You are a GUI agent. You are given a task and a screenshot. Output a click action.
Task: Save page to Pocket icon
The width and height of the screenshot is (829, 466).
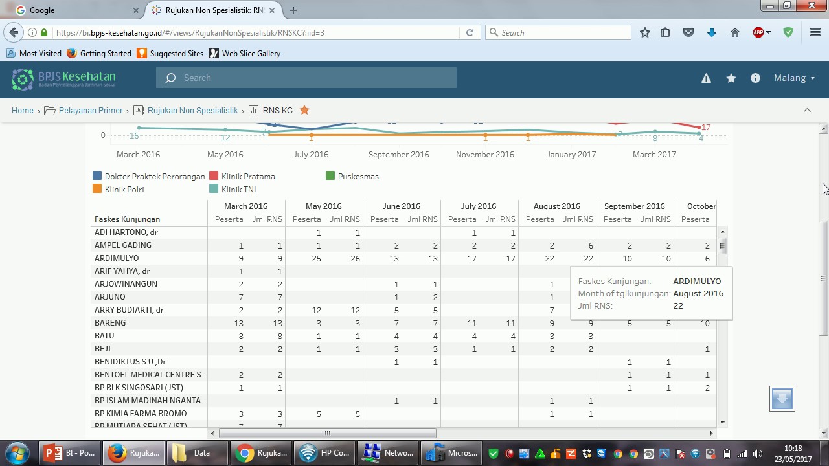point(688,32)
